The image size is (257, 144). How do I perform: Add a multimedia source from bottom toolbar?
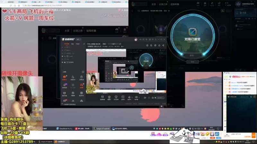[123, 98]
